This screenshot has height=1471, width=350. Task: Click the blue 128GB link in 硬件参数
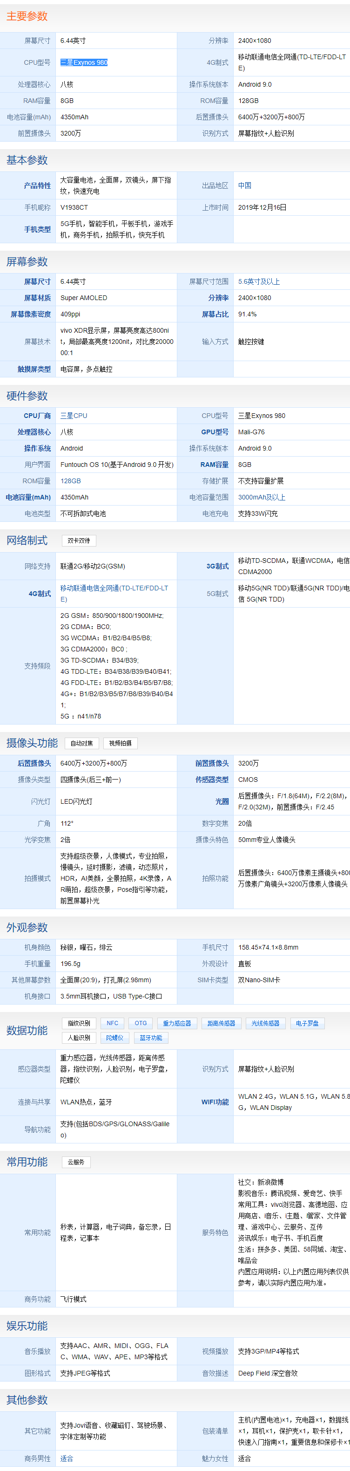point(71,481)
